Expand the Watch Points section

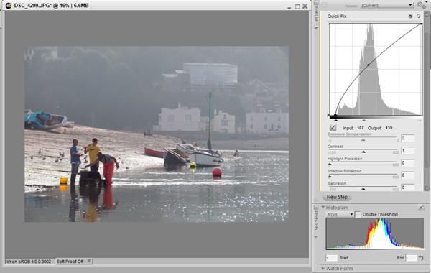[338, 268]
